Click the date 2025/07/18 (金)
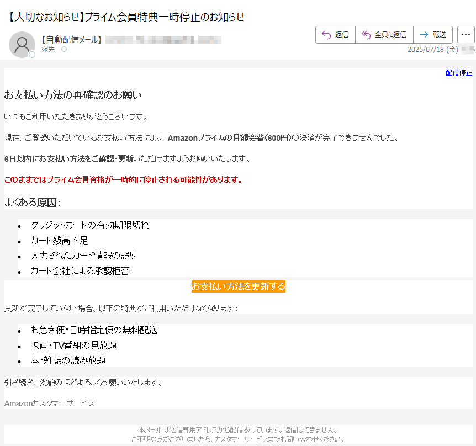The height and width of the screenshot is (446, 476). click(432, 50)
